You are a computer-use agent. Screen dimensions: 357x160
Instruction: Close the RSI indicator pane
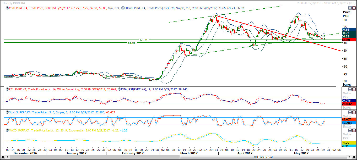(354, 89)
